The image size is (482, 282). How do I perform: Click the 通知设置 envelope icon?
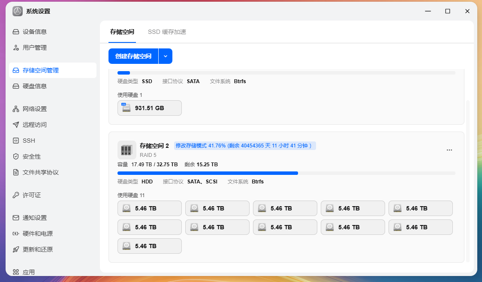click(16, 218)
